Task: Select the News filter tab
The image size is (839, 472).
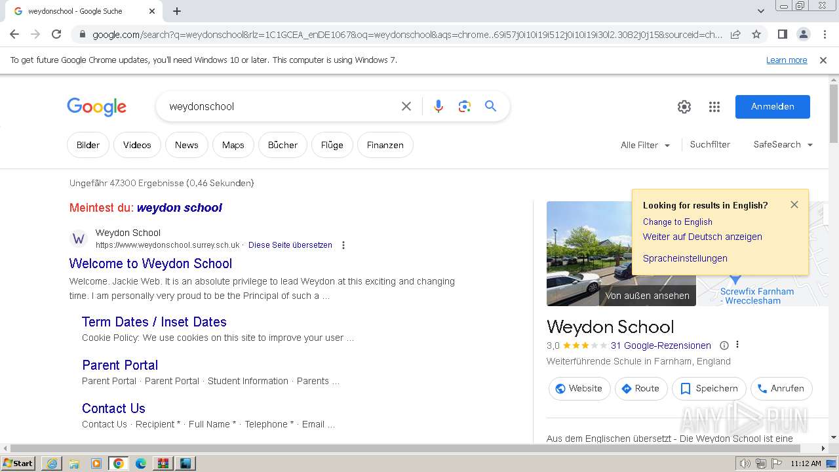Action: (186, 145)
